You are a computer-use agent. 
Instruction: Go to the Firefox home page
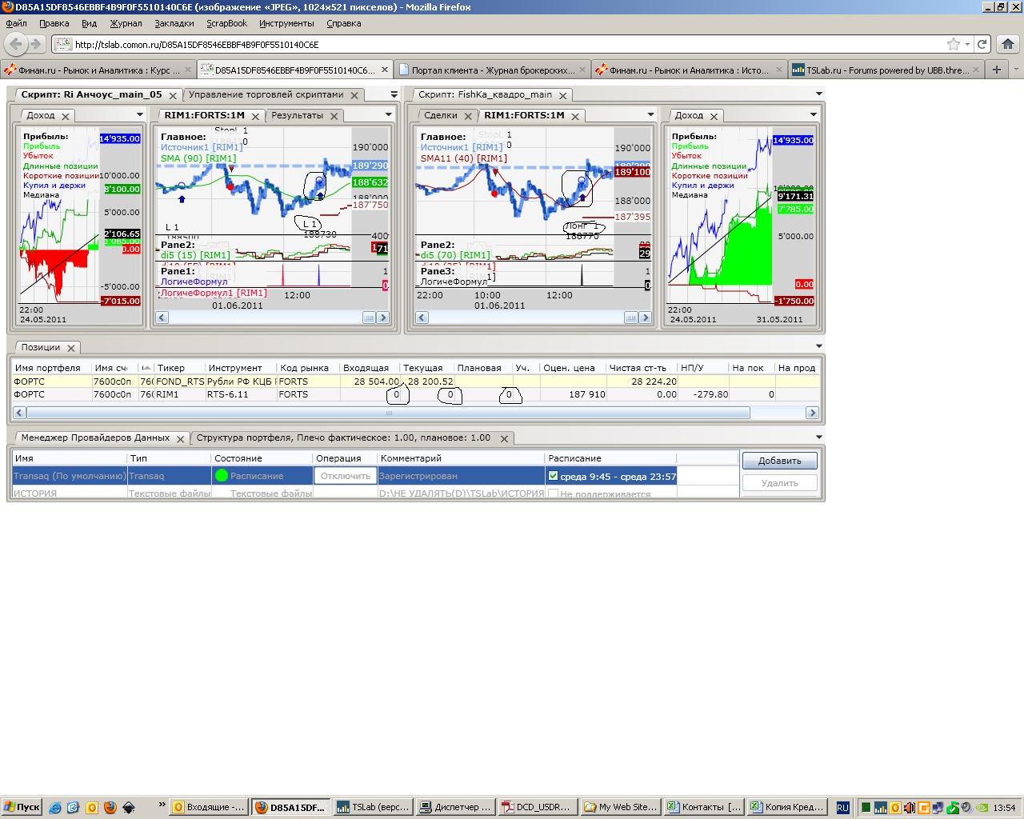coord(1008,45)
